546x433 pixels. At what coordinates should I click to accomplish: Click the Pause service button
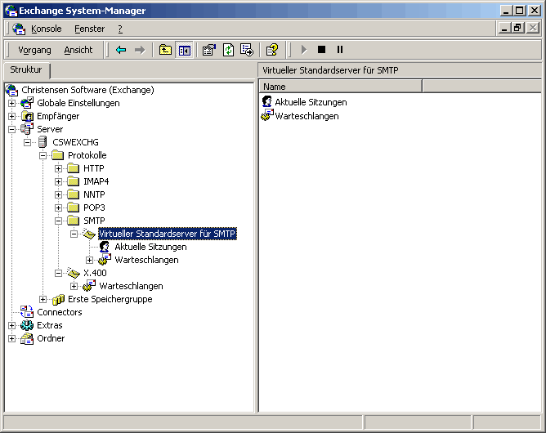click(x=340, y=50)
